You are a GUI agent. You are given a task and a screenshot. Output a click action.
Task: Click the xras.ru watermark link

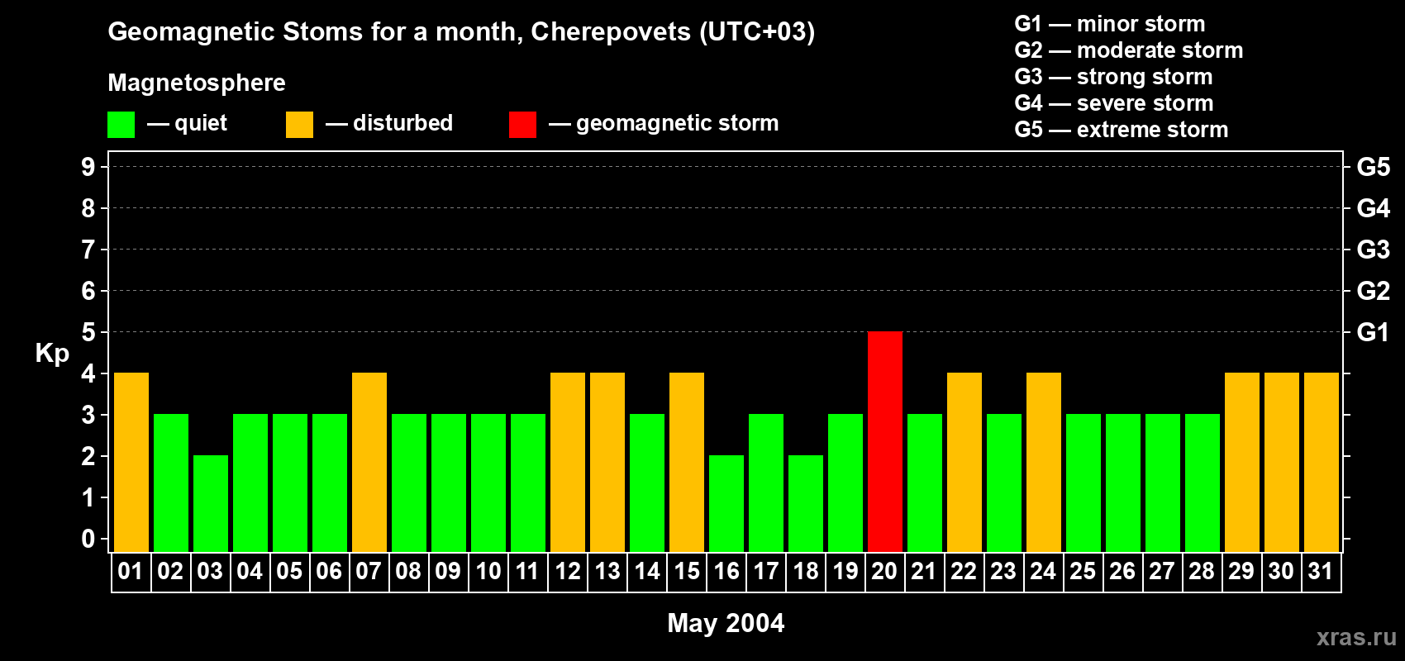pyautogui.click(x=1355, y=637)
